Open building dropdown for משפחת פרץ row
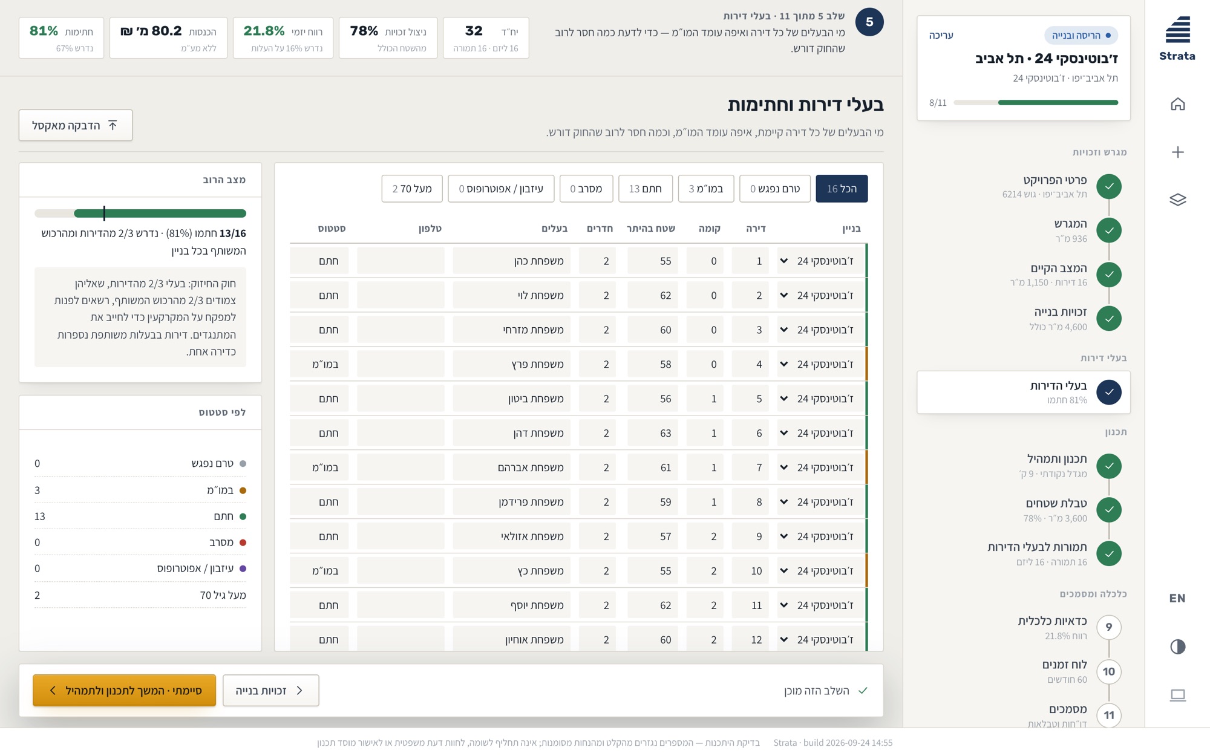This screenshot has height=756, width=1210. tap(820, 364)
